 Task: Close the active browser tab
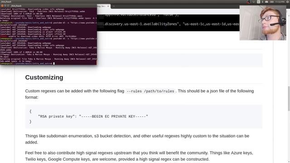click(x=108, y=6)
